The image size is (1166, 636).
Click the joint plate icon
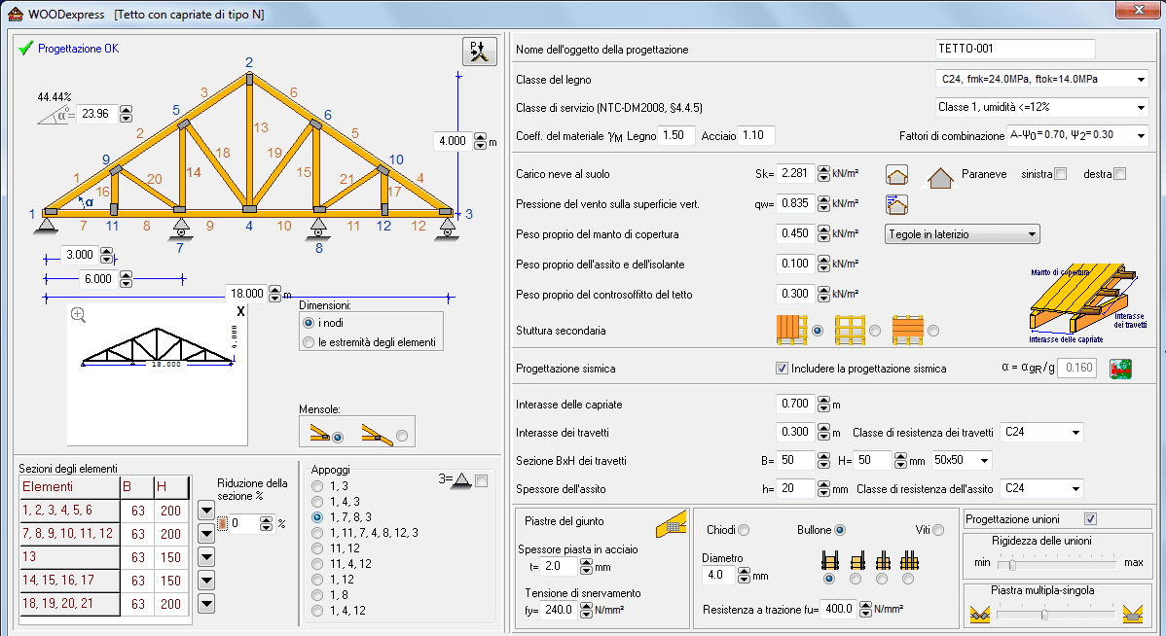[x=671, y=524]
